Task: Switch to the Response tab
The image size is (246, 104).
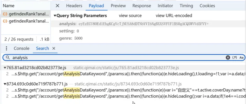Action: pos(141,6)
